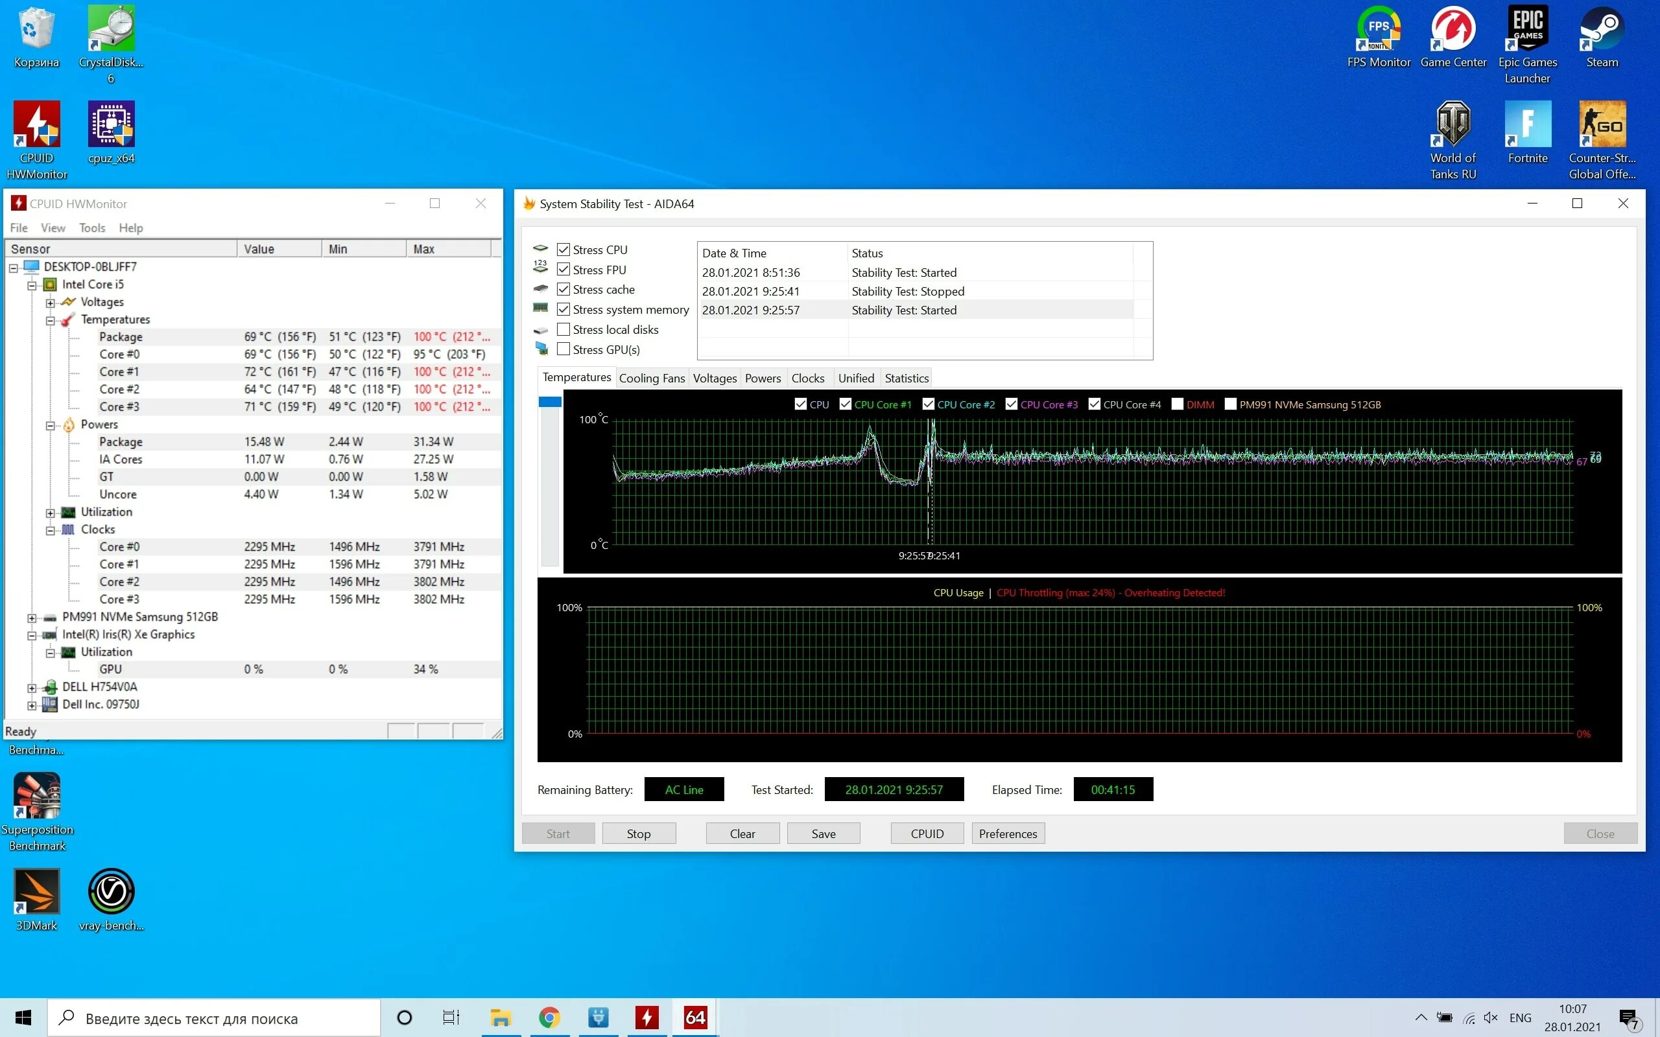
Task: Switch to the Cooling Fans tab
Action: (x=651, y=378)
